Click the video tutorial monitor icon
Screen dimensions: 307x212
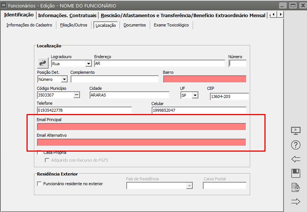point(295,131)
